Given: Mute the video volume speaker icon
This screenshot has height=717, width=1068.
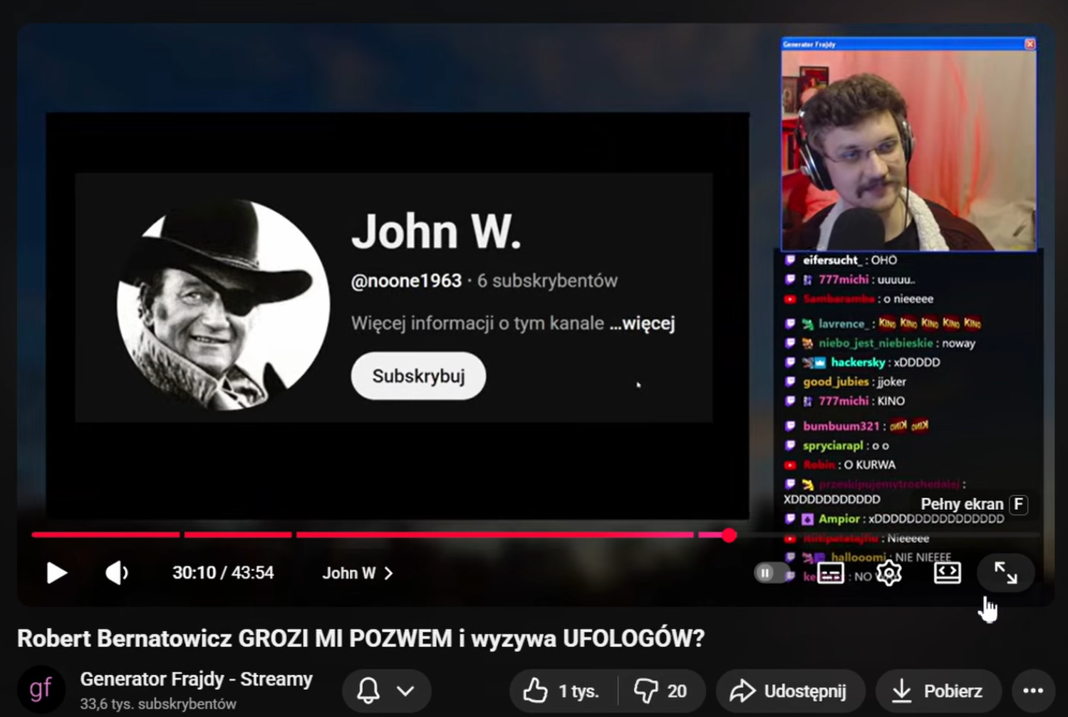Looking at the screenshot, I should coord(117,573).
